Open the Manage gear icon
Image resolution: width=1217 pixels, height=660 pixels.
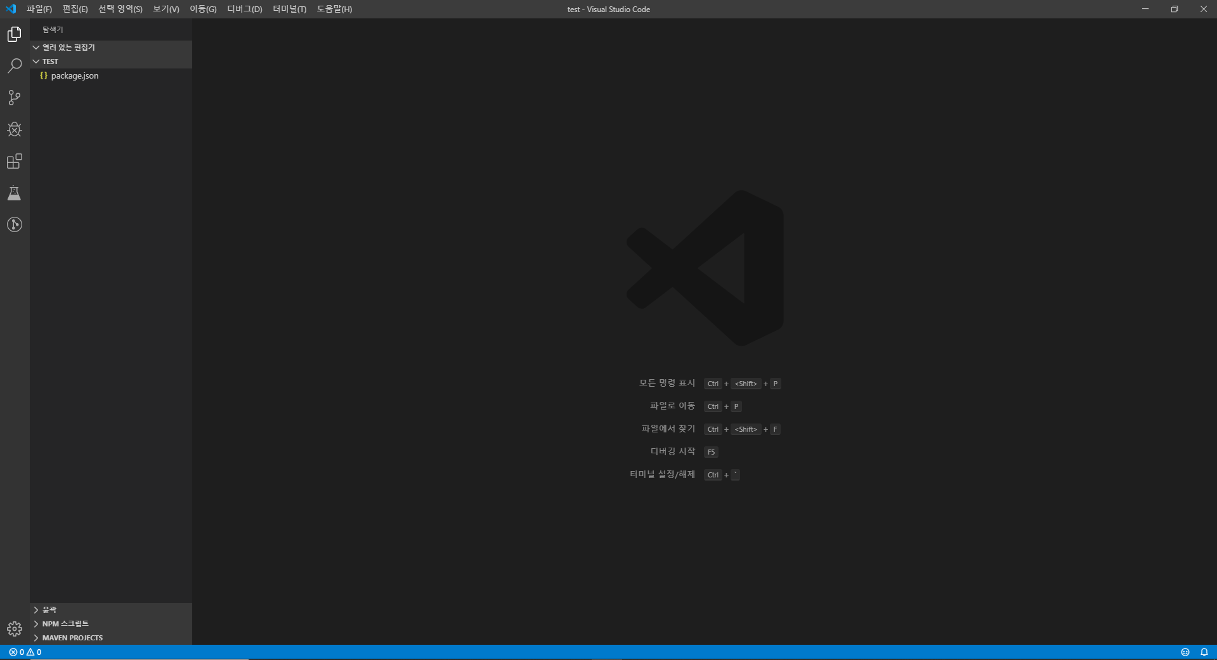click(15, 629)
